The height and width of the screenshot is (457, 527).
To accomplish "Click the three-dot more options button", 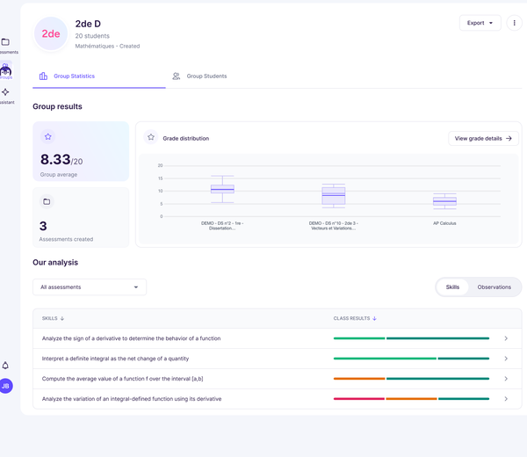I will click(x=515, y=23).
